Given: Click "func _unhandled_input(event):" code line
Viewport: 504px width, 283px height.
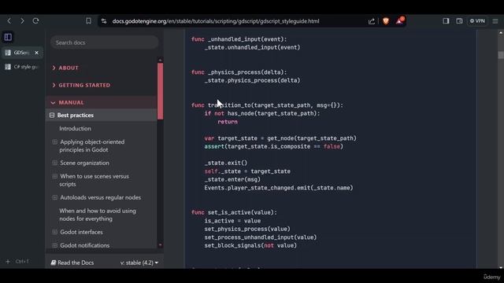Looking at the screenshot, I should (x=239, y=39).
